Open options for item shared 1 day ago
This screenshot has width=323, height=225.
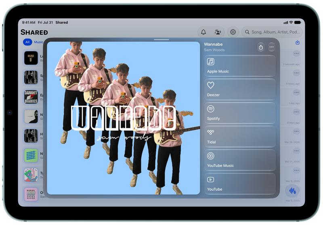296,92
